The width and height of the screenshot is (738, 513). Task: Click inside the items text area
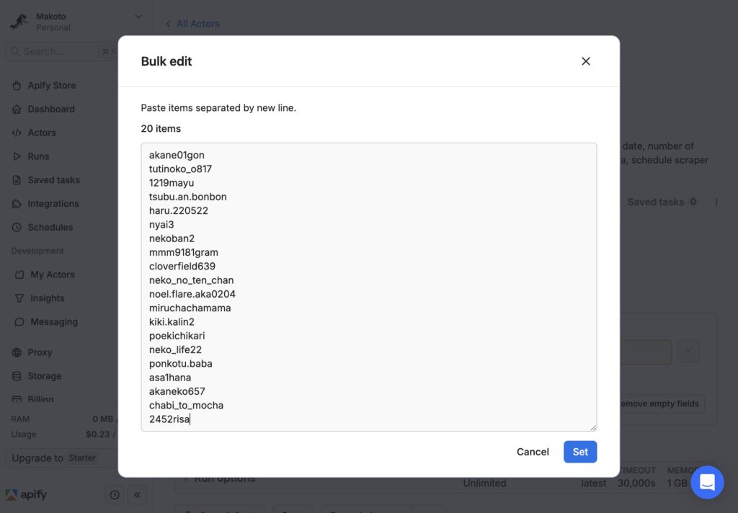(368, 287)
